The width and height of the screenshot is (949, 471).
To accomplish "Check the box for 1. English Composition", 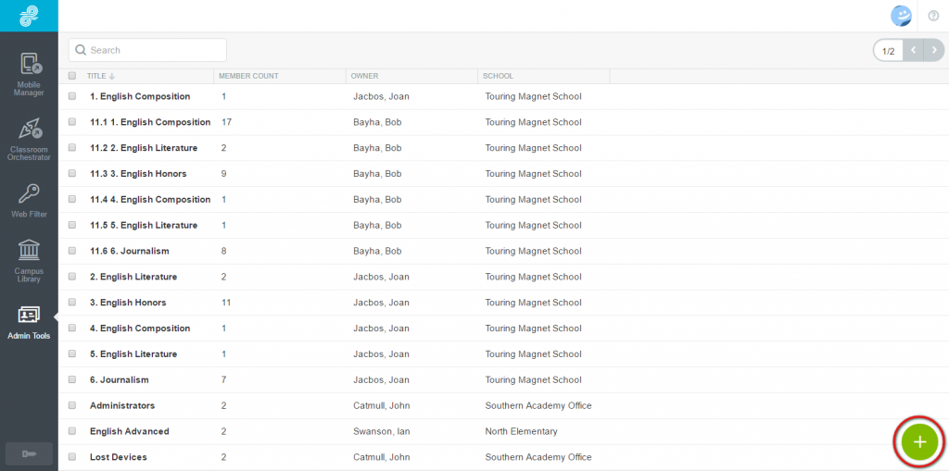I will [72, 96].
